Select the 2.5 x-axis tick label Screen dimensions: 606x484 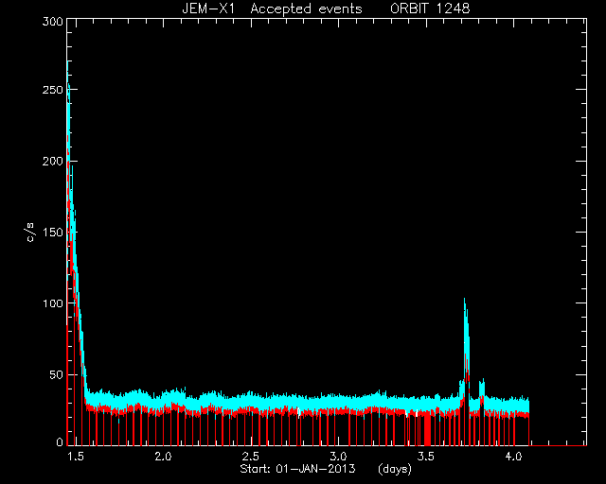(x=250, y=457)
